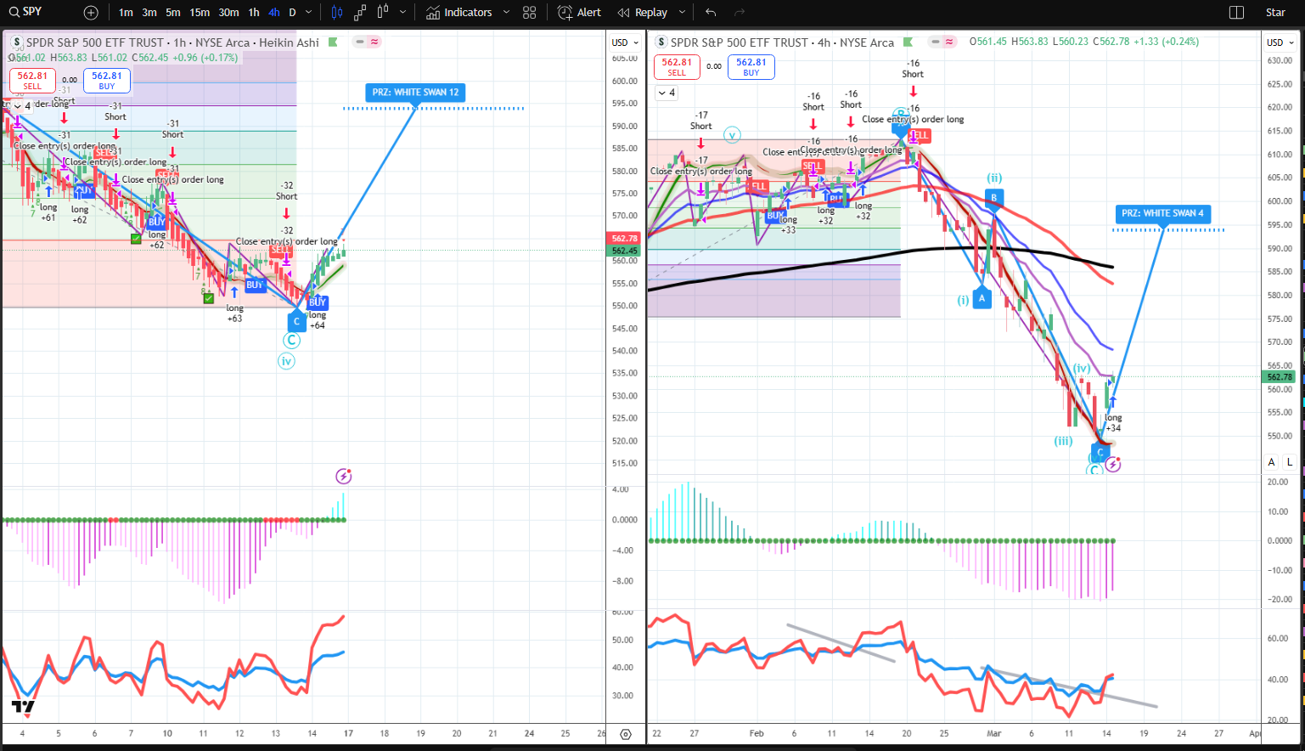Image resolution: width=1305 pixels, height=751 pixels.
Task: Toggle log scale L on 4h price axis
Action: tap(1290, 462)
